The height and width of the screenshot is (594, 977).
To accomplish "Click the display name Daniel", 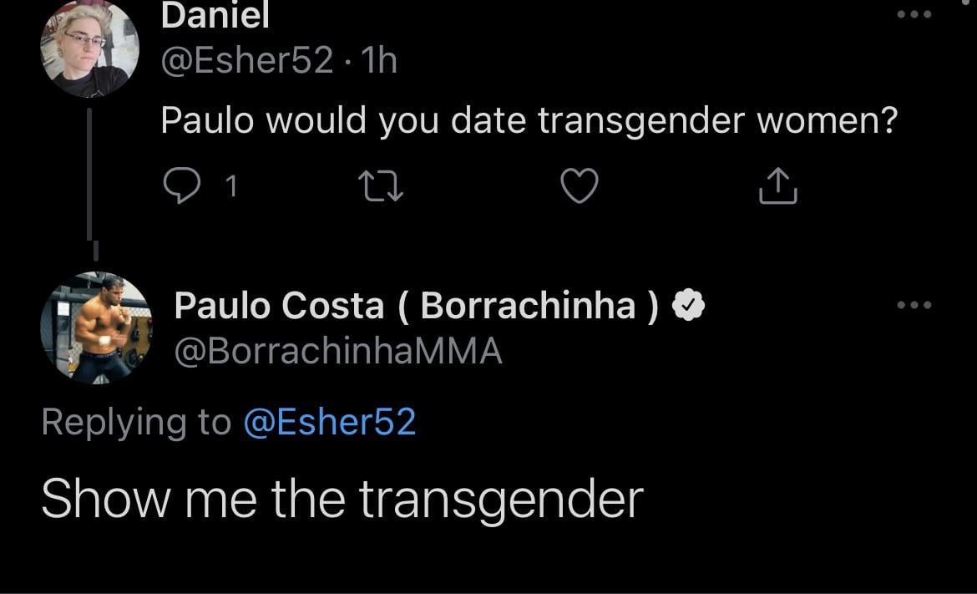I will (x=215, y=15).
